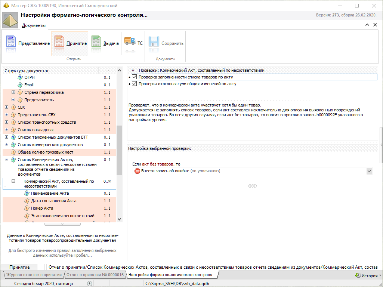Click the tree scrollbar up arrow
This screenshot has width=383, height=287.
120,71
